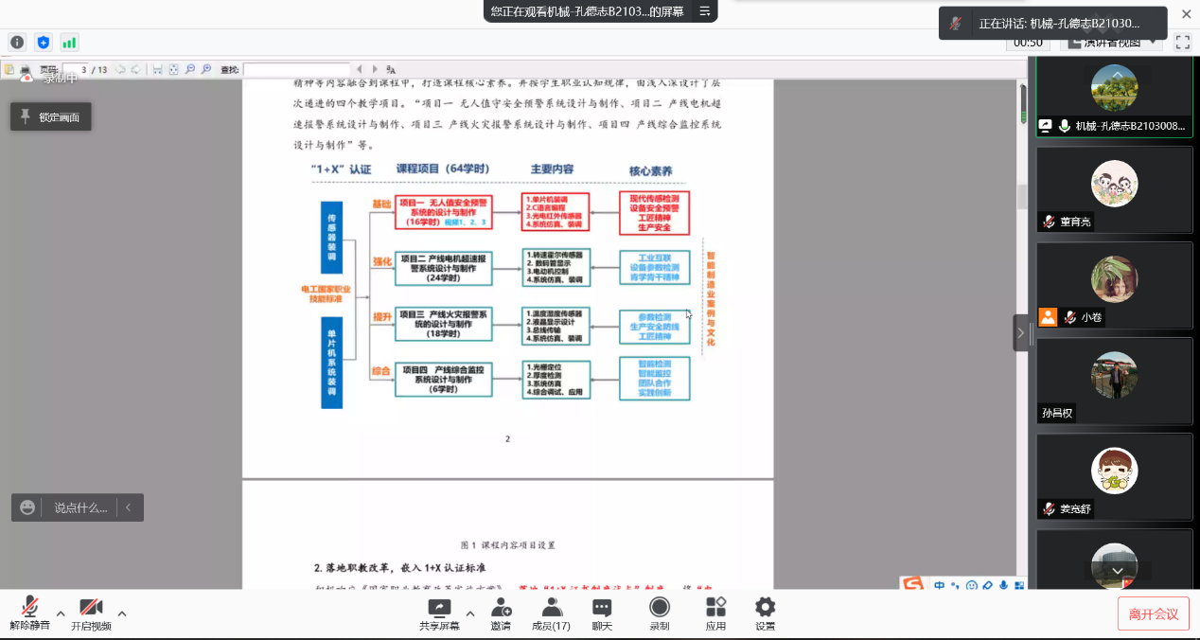Expand arrow next to Share Screen

pyautogui.click(x=470, y=613)
